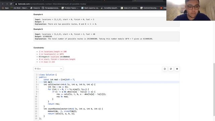Click the 'Output: 615088286' text
Image resolution: width=215 pixels, height=121 pixels.
point(43,37)
